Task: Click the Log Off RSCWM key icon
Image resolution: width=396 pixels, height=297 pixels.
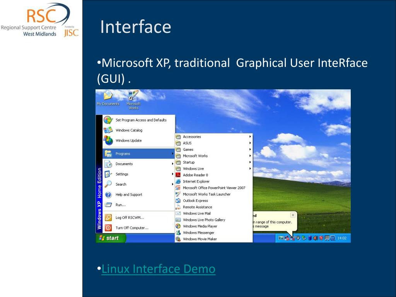Action: [x=108, y=217]
